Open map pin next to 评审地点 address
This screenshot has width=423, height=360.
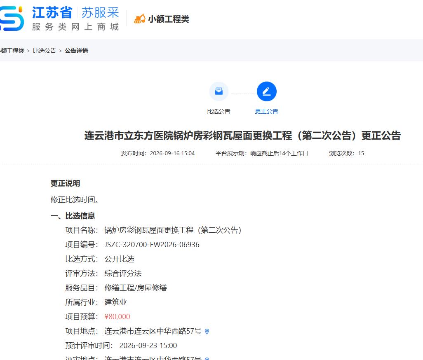tap(207, 358)
